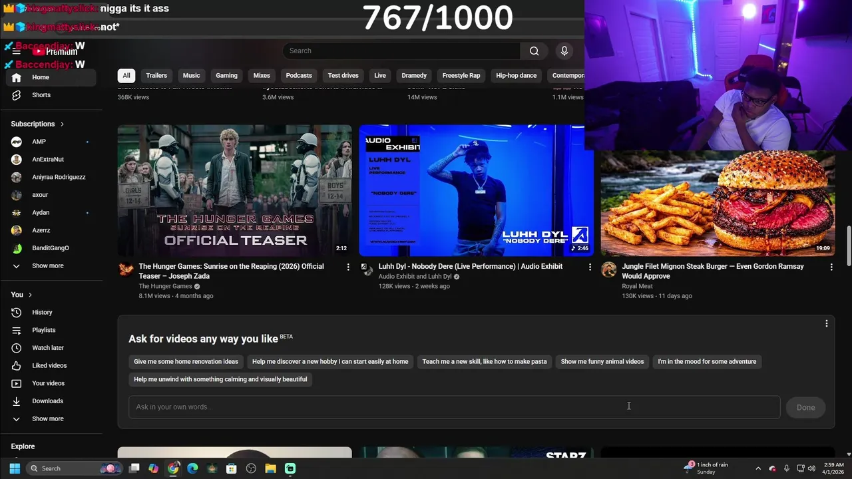Image resolution: width=852 pixels, height=479 pixels.
Task: Click 'Teach me a new skill' pasta suggestion
Action: [485, 362]
